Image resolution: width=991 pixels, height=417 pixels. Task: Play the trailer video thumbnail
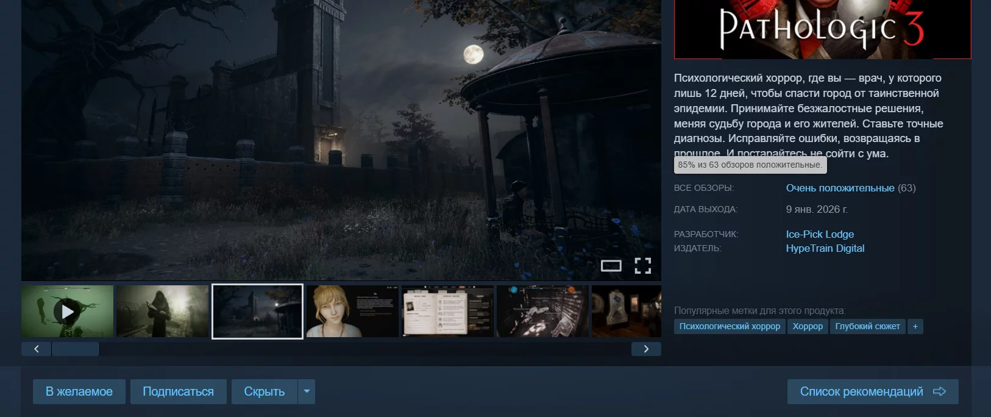click(x=68, y=311)
